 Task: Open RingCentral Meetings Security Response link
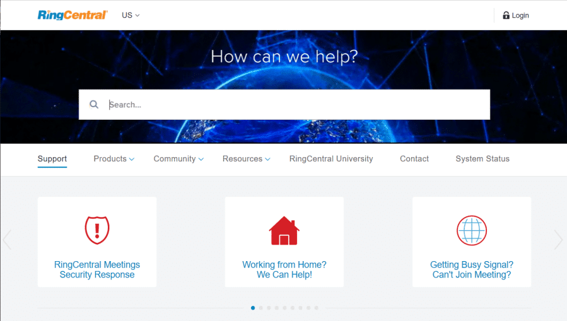coord(97,270)
